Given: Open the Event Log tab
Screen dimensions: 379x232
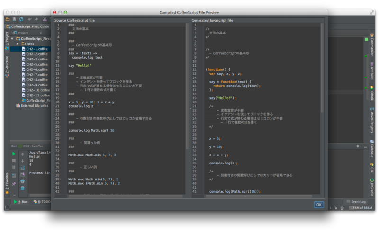Looking at the screenshot, I should 356,202.
